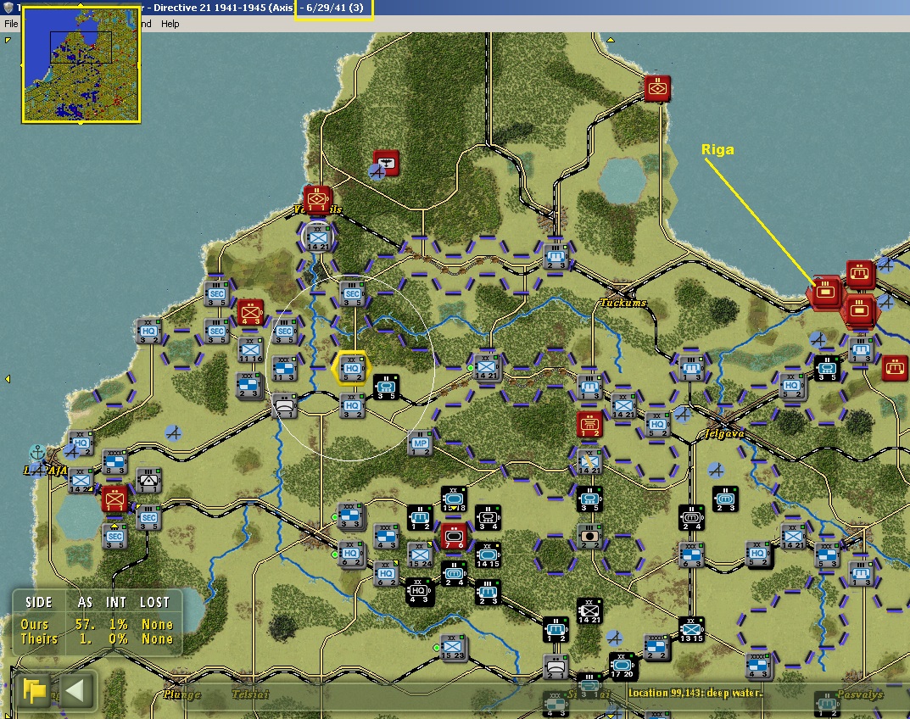Click the minimap overview thumbnail

81,64
